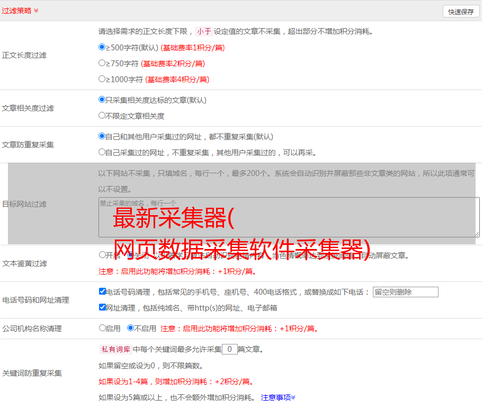Enable the 文本鉴黄过滤 开启 option

point(102,255)
